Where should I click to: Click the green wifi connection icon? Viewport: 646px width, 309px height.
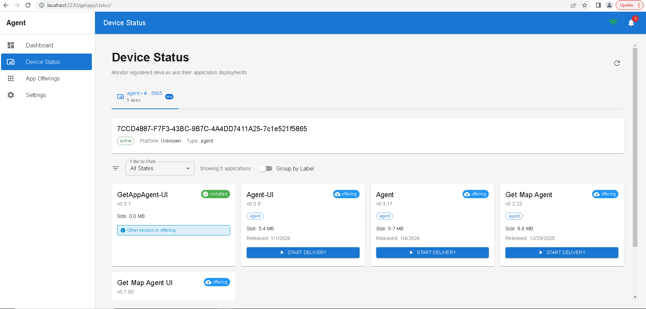[x=613, y=23]
